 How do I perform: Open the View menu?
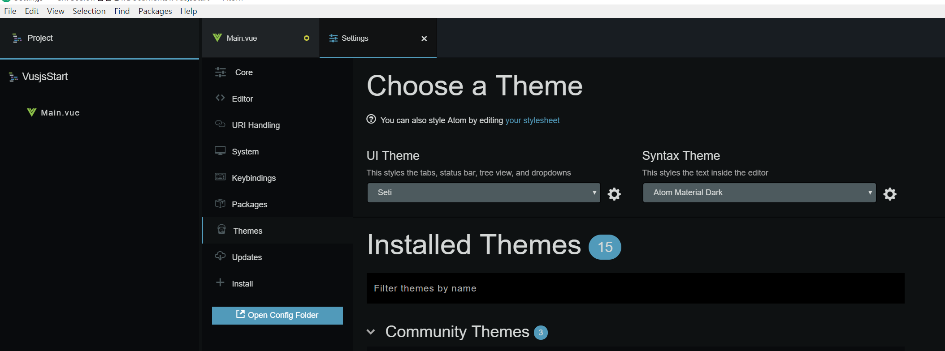(x=56, y=11)
